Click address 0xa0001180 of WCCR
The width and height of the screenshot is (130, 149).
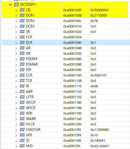point(72,102)
